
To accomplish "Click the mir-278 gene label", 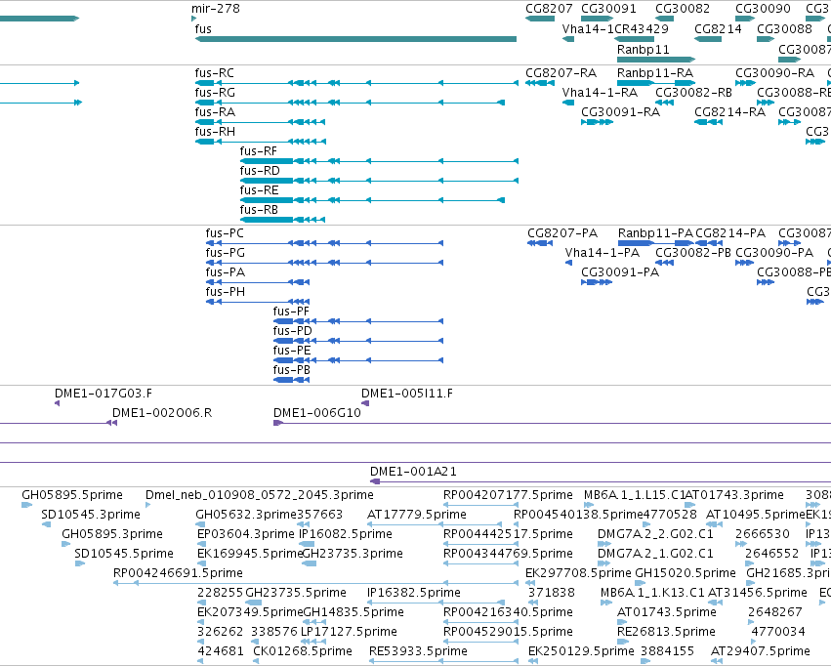I will (x=216, y=9).
